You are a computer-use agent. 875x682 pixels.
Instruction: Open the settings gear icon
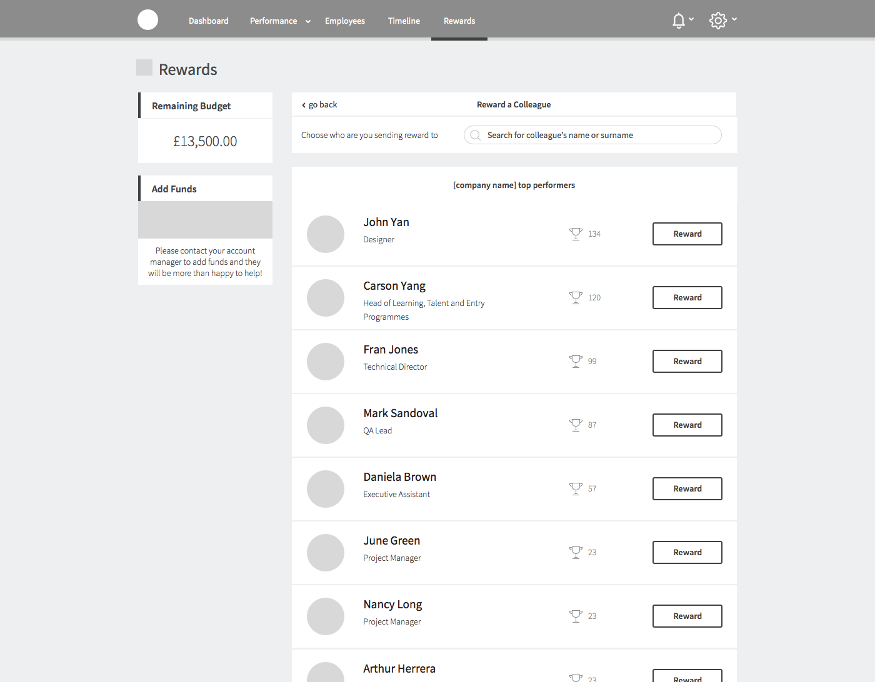718,21
